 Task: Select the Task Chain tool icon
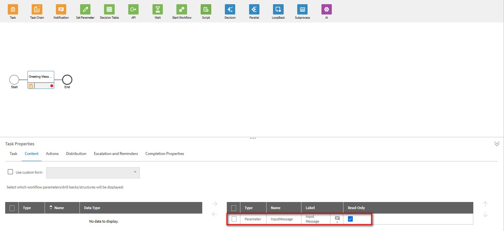click(37, 9)
